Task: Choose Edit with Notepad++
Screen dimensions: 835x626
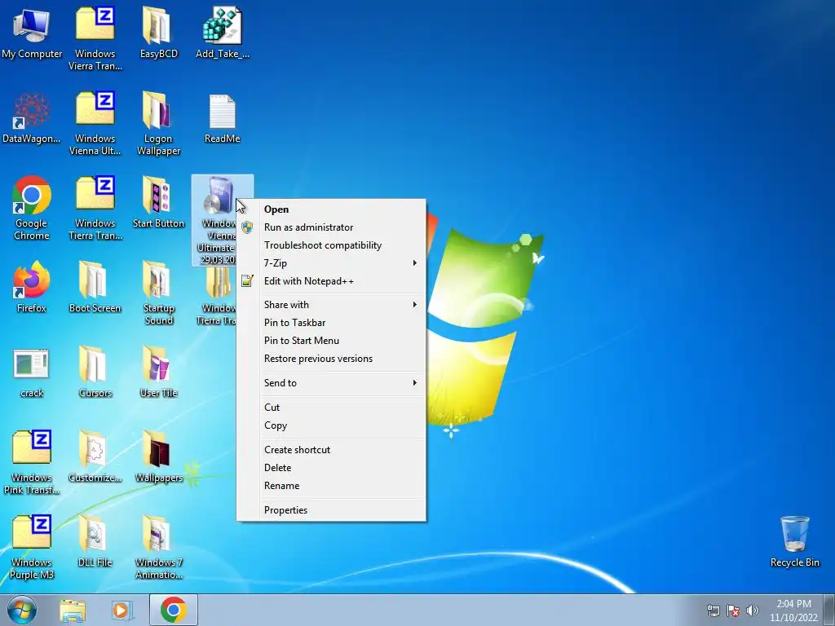Action: 331,281
